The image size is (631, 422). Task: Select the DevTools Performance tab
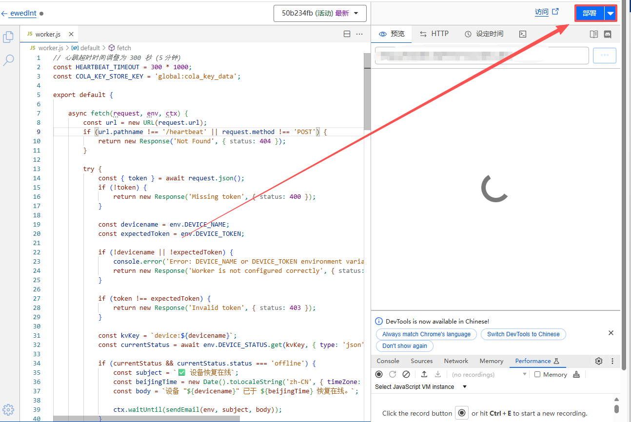point(537,361)
